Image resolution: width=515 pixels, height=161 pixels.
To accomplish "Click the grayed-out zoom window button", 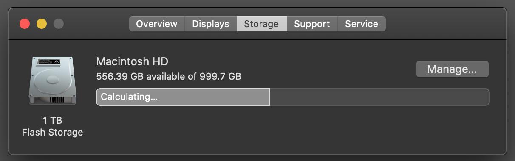I will 59,24.
